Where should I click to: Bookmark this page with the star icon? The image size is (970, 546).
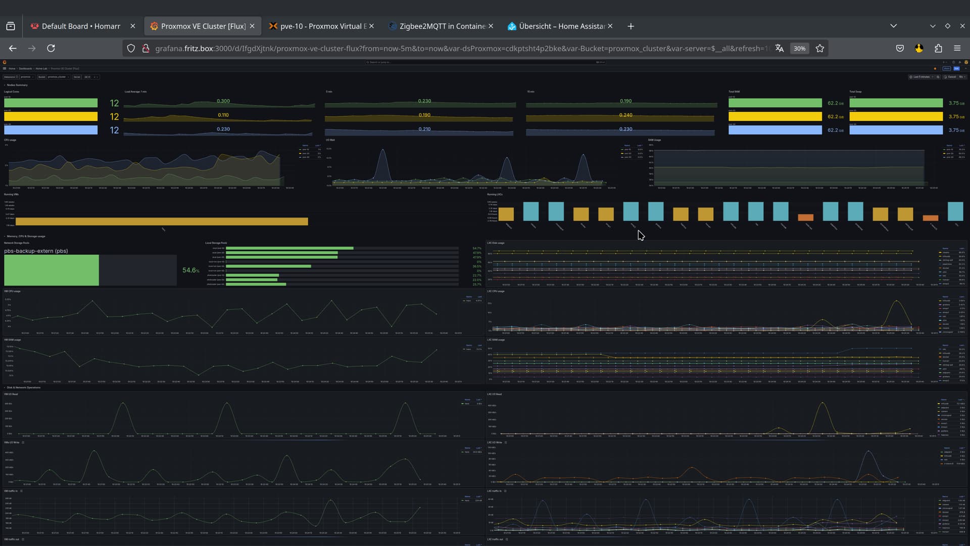click(820, 49)
